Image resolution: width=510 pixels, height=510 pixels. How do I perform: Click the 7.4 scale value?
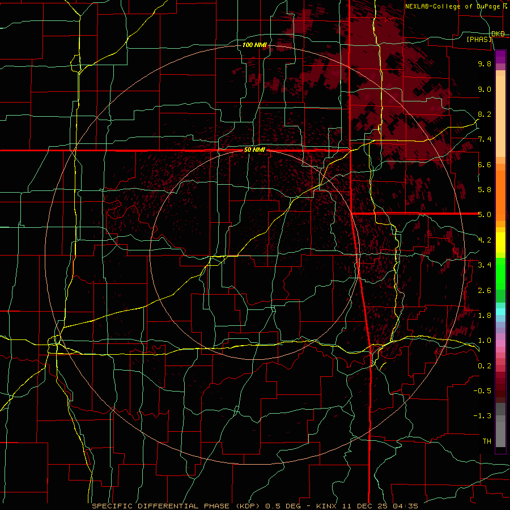(x=484, y=139)
